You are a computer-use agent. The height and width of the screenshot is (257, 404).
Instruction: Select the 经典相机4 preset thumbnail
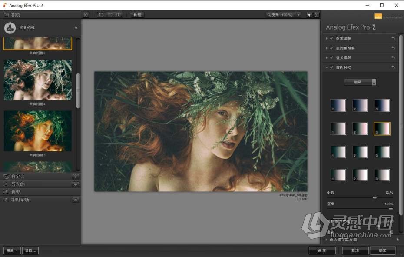point(38,80)
